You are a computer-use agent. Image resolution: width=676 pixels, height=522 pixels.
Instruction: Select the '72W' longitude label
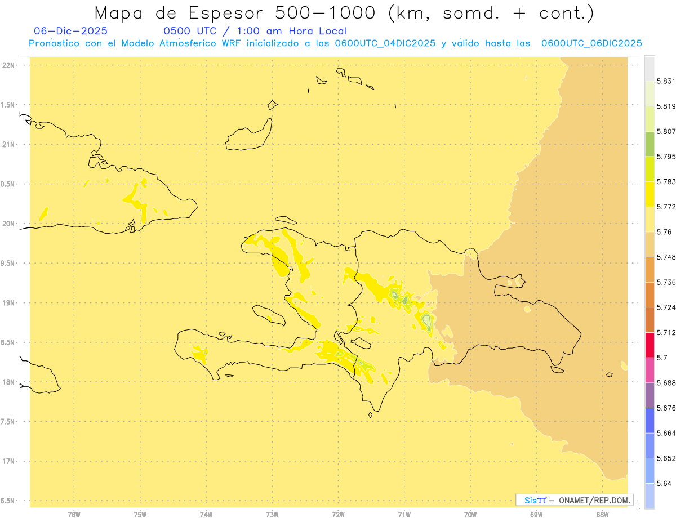point(339,515)
